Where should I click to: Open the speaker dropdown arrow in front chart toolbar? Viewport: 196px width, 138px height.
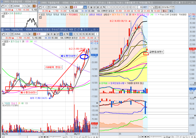pos(32,34)
